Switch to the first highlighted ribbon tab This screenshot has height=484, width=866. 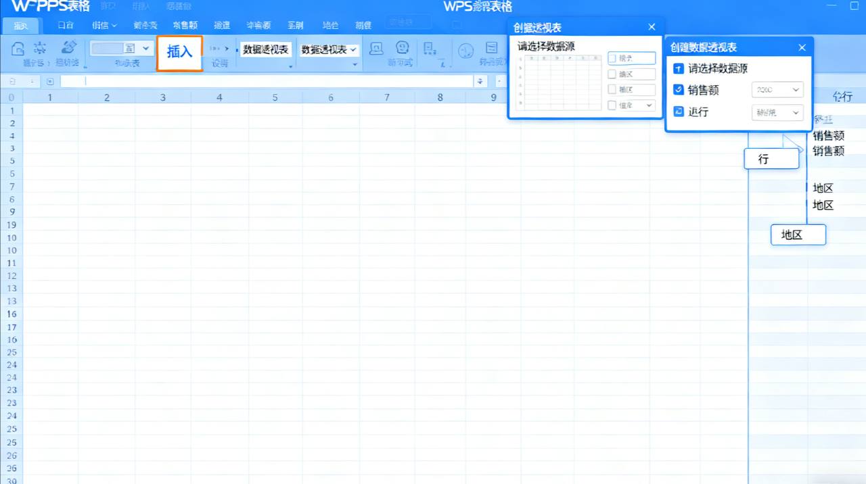[x=21, y=26]
